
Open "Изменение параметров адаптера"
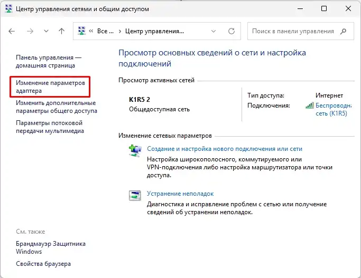50,87
